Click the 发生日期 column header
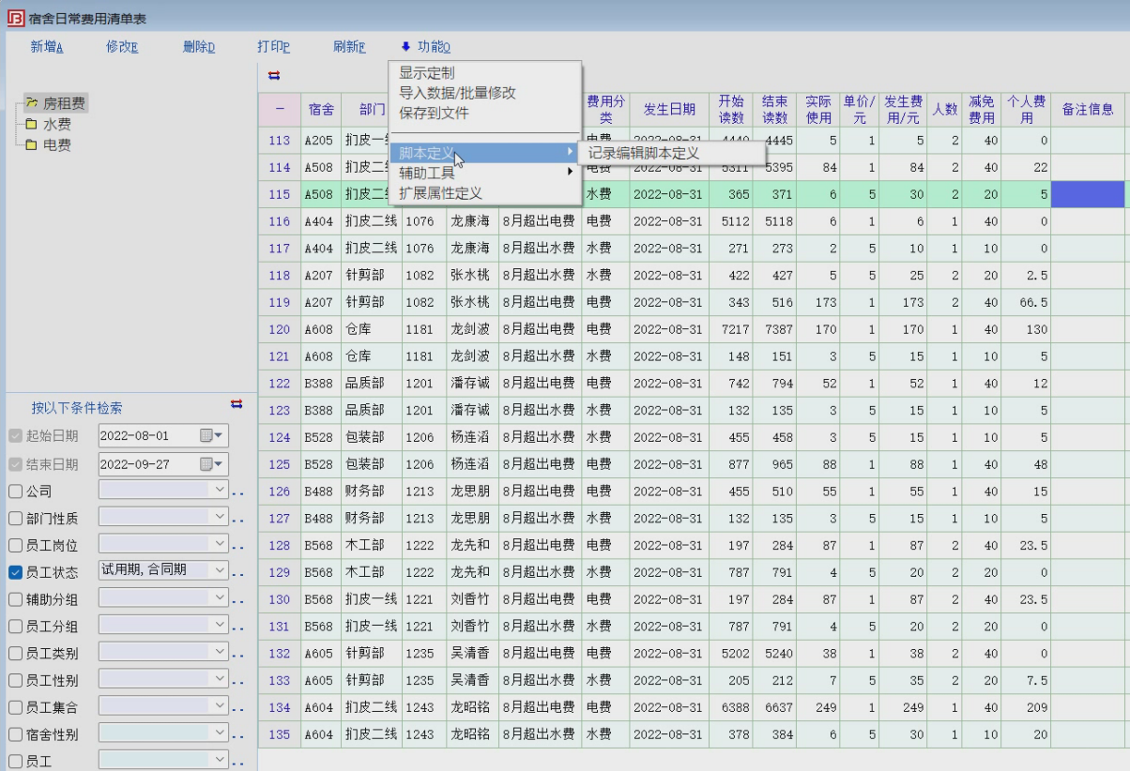 click(x=669, y=110)
